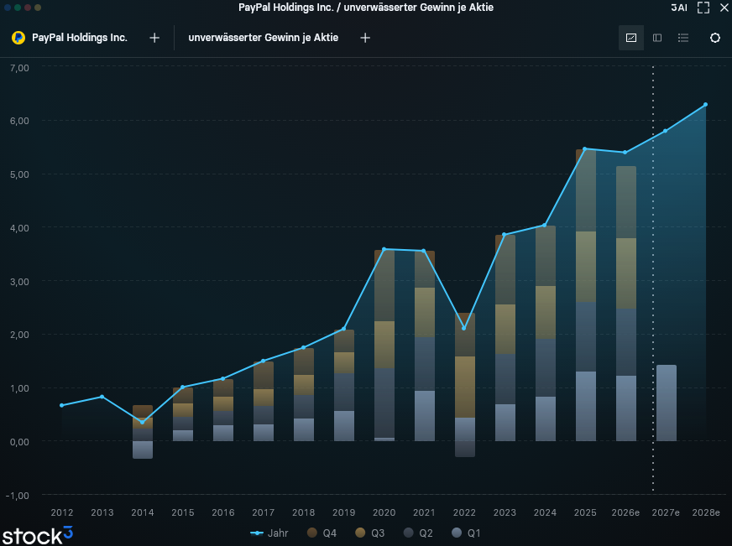Click the PayPal logo icon
The width and height of the screenshot is (732, 546).
click(18, 38)
